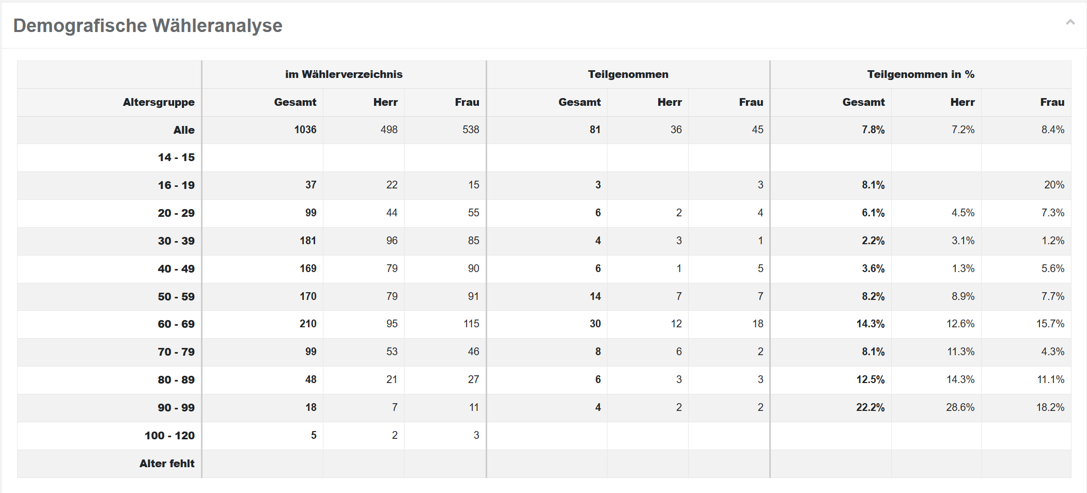1087x493 pixels.
Task: Select Herr header under Teilgenommen in %
Action: click(962, 102)
